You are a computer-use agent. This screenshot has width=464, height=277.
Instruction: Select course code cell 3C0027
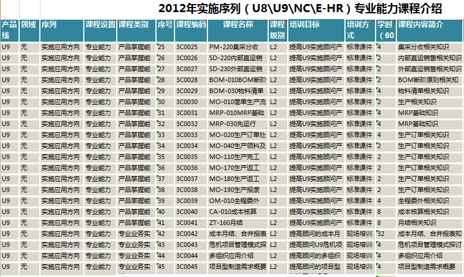coord(191,69)
